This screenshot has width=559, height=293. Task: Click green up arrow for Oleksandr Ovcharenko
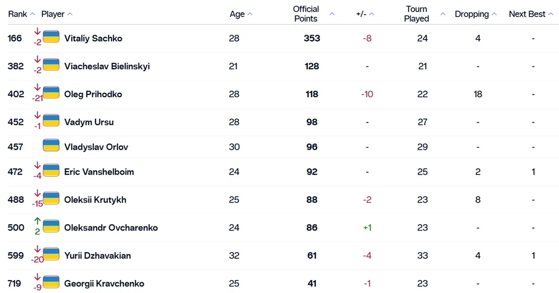pyautogui.click(x=37, y=221)
